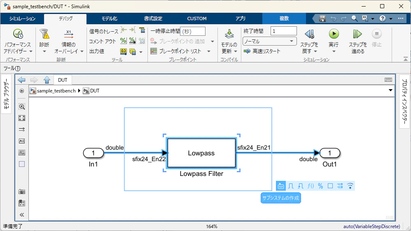This screenshot has height=231, width=411.
Task: Open the Performance Advisor (パフォーマンスアドバイザー) icon
Action: pos(18,34)
